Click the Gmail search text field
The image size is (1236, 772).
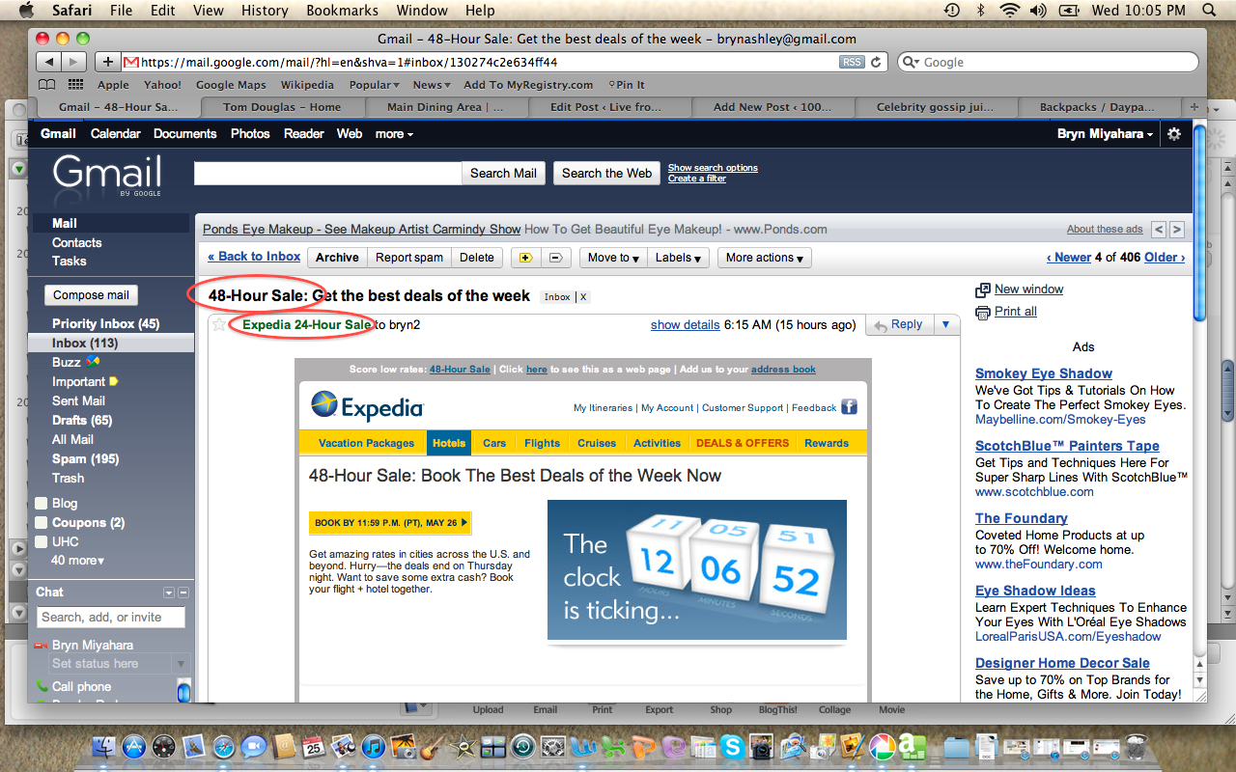pos(327,174)
